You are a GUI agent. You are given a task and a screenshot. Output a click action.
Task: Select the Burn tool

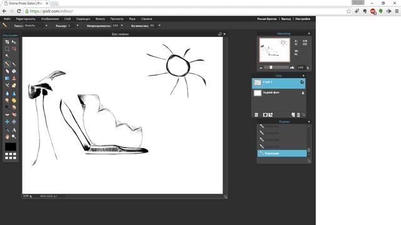pos(14,107)
